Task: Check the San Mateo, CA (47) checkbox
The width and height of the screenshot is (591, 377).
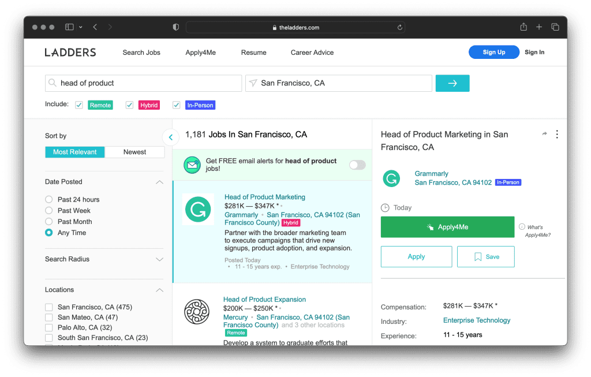Action: coord(48,317)
